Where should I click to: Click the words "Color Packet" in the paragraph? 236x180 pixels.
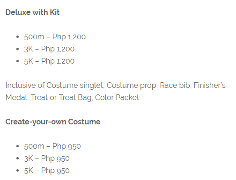[x=117, y=97]
